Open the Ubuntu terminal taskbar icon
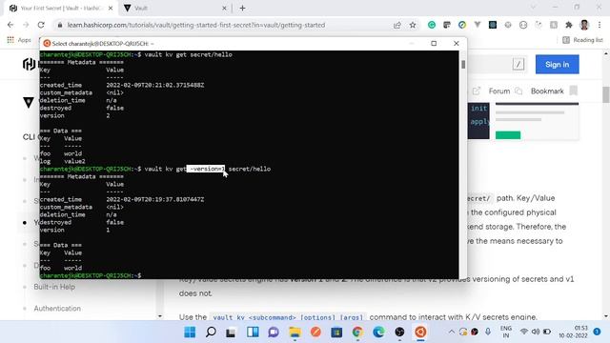Image resolution: width=610 pixels, height=343 pixels. point(420,333)
